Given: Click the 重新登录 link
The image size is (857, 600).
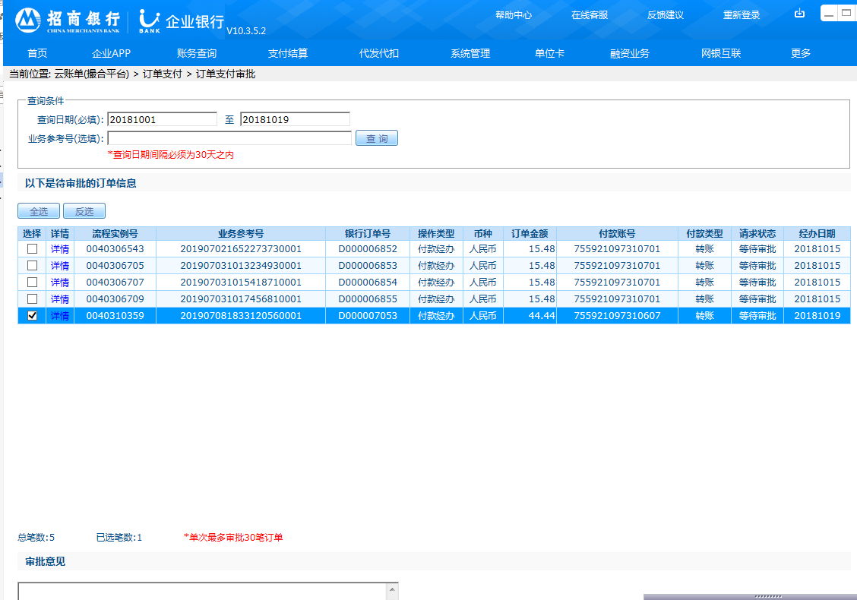Looking at the screenshot, I should (x=742, y=15).
